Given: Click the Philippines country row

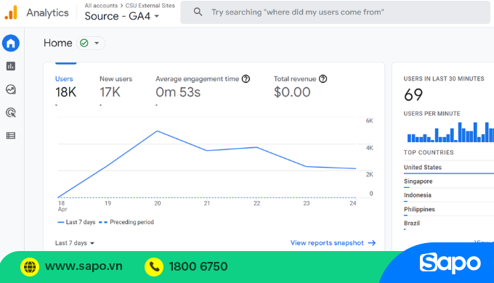Looking at the screenshot, I should [x=449, y=210].
